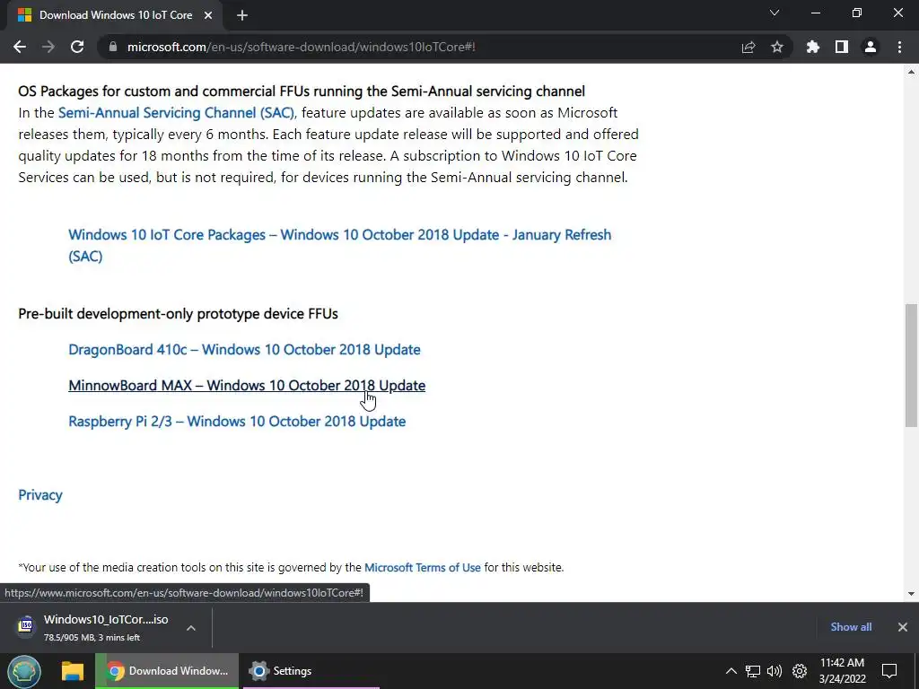The image size is (919, 689).
Task: Show all downloads
Action: point(851,627)
